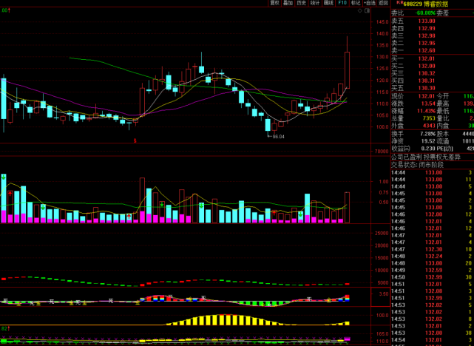
Task: Click the 换手 7.28% value
Action: point(427,134)
